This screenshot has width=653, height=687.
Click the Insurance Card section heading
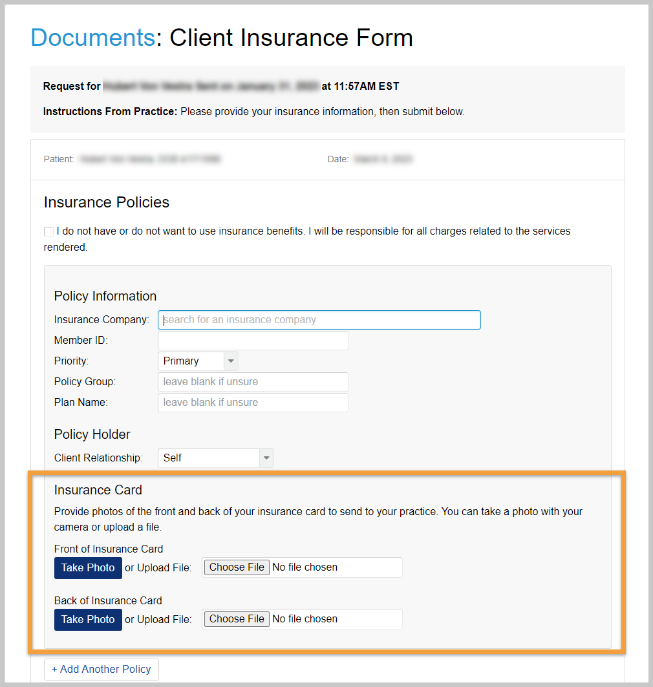98,490
